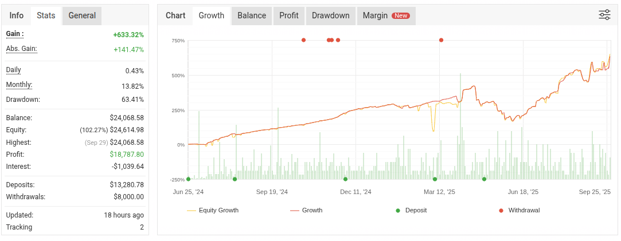Click the green Deposit legend dot
This screenshot has width=621, height=241.
(398, 210)
